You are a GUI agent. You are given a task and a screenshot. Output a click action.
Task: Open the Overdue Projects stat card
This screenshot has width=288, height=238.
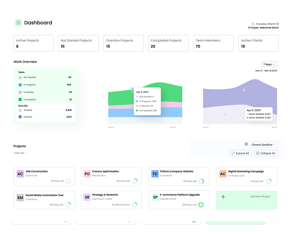point(123,43)
